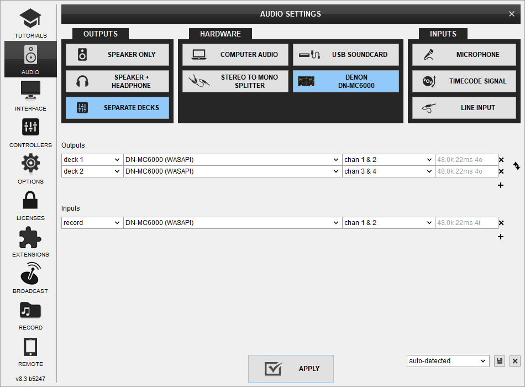Go to Controllers settings
Viewport: 525px width, 387px height.
(30, 132)
